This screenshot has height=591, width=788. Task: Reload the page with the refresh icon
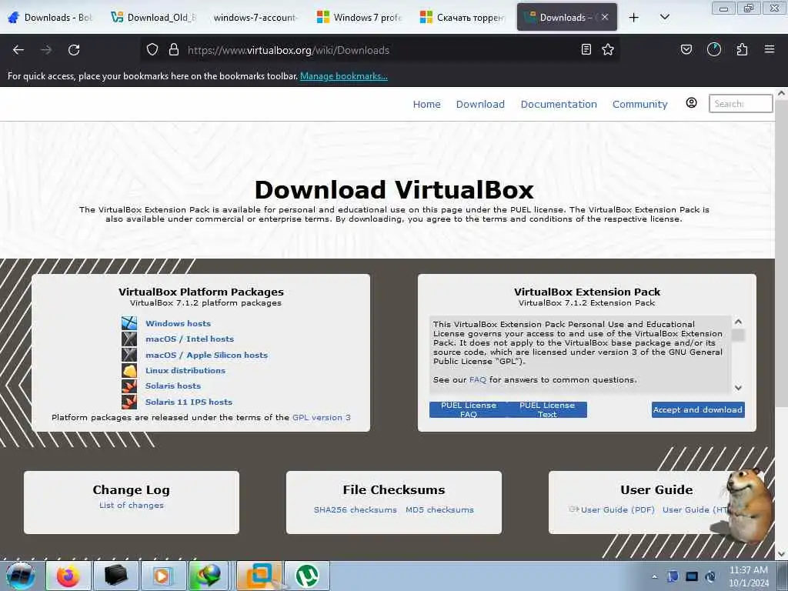tap(74, 50)
